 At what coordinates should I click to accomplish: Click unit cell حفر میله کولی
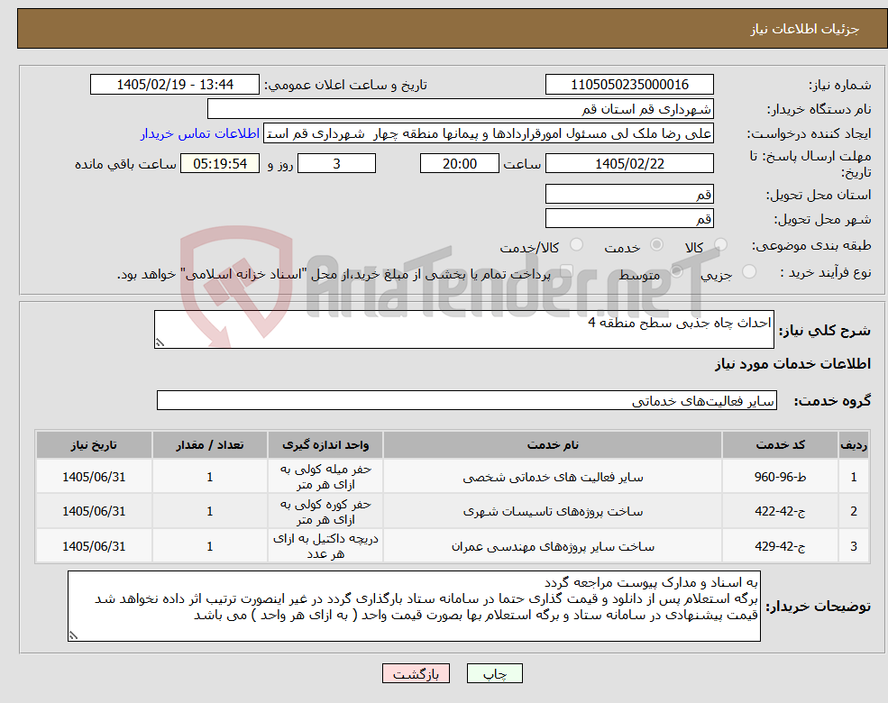click(325, 477)
